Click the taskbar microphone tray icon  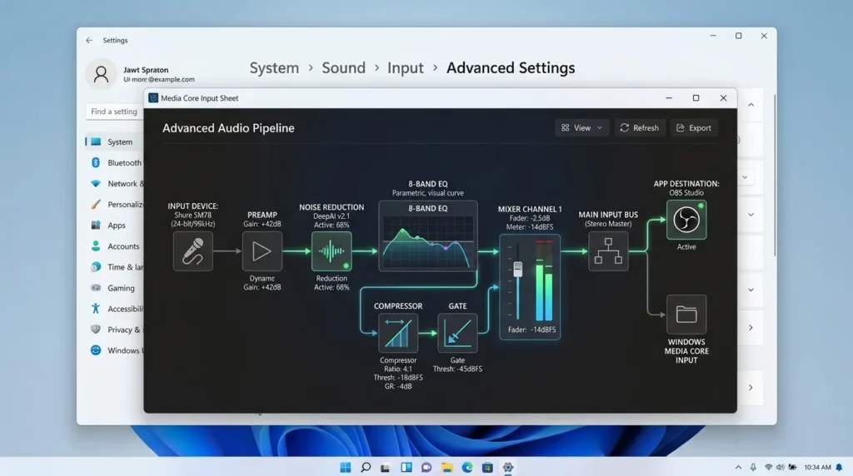coord(753,468)
